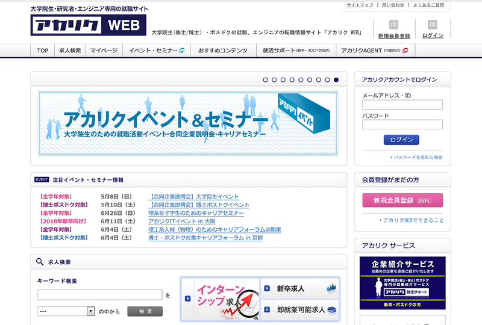Viewport: 482px width, 325px height.
Task: Open the おすすめコンテンツ navigation tab
Action: (x=223, y=51)
